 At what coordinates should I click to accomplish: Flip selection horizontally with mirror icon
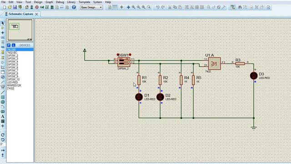(3, 150)
